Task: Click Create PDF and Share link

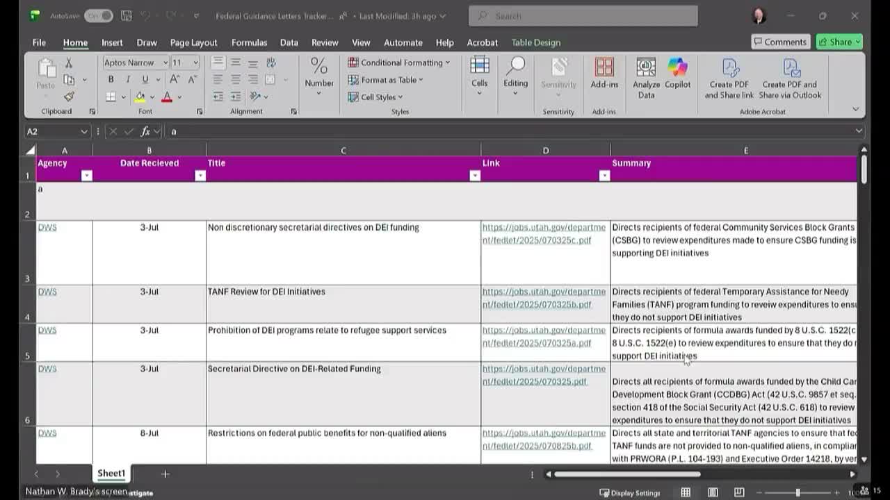Action: click(x=729, y=78)
